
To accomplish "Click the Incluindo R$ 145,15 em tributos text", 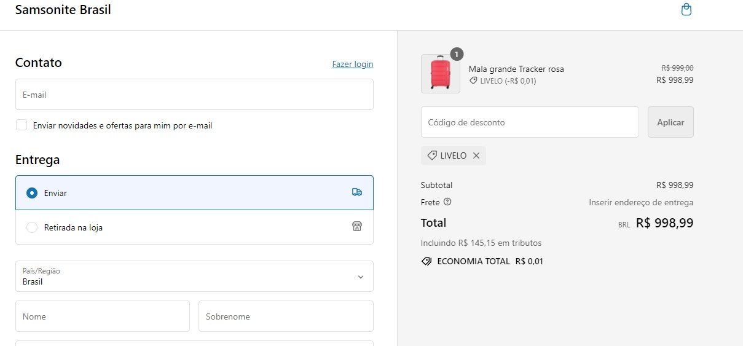I will point(481,243).
